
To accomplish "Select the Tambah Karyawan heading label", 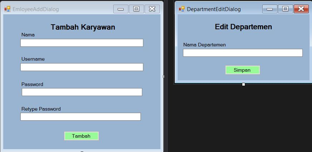I will point(83,27).
